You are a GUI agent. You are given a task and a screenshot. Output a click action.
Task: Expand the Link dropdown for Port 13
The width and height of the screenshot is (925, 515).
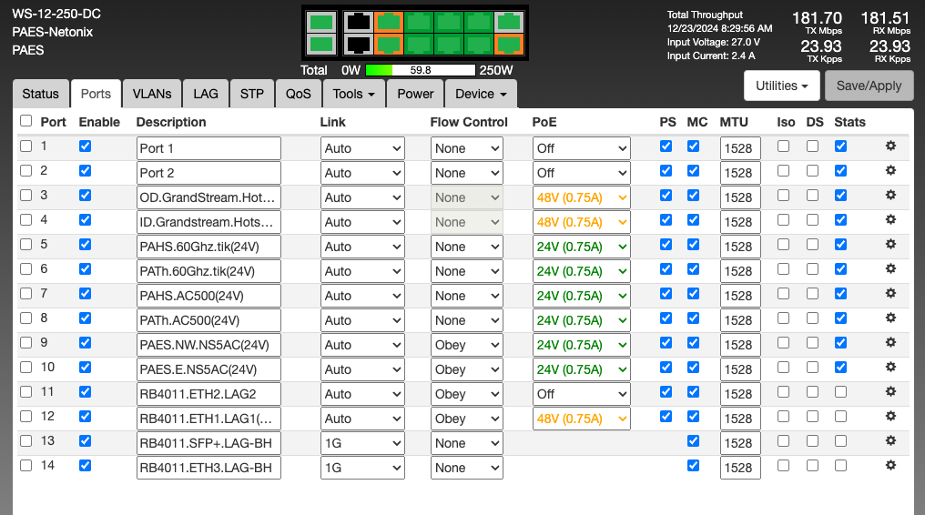361,443
